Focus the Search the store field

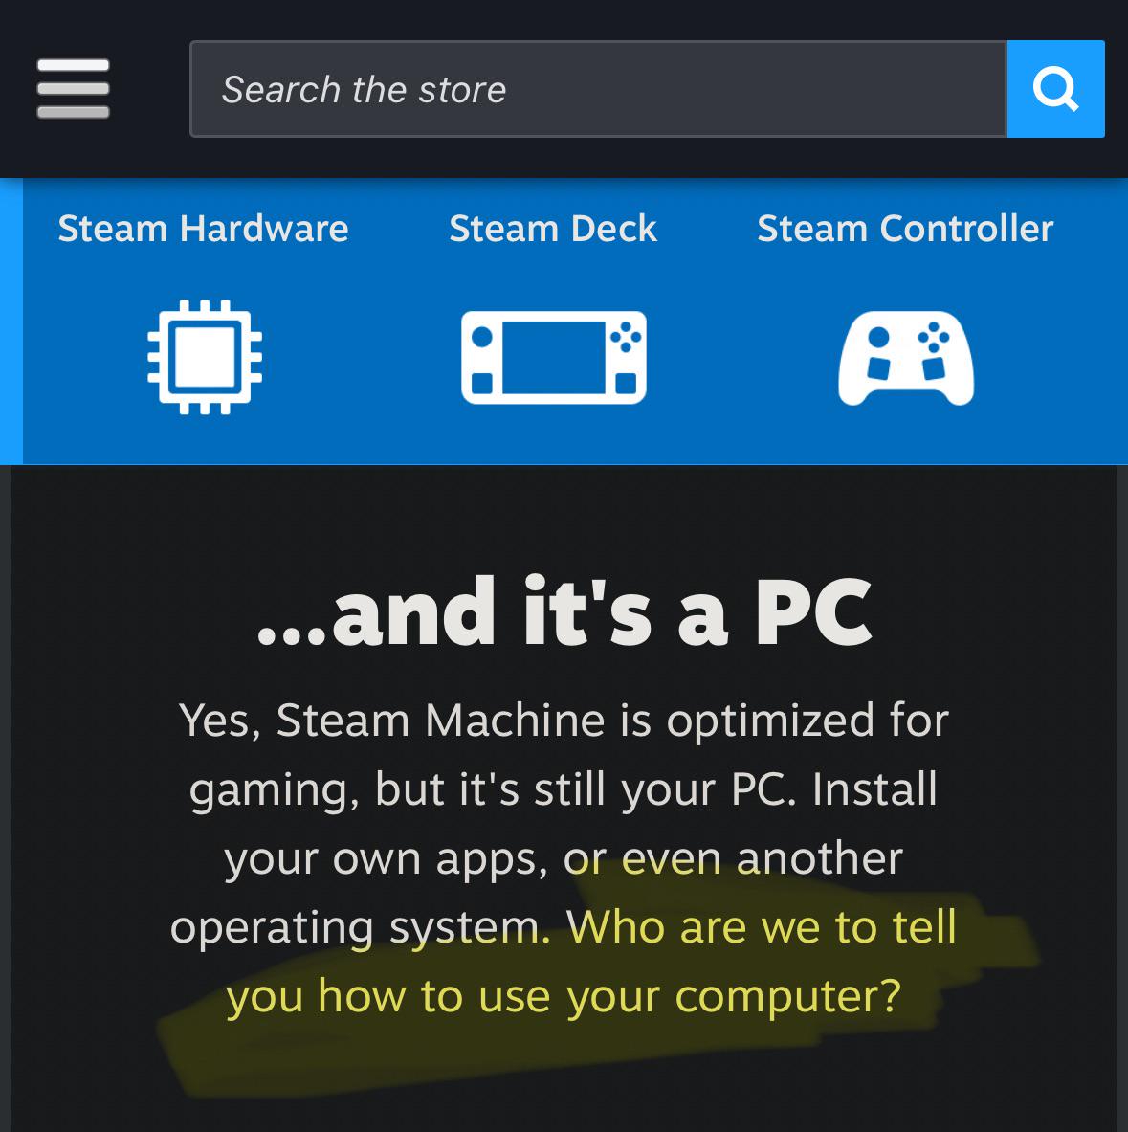pyautogui.click(x=598, y=89)
